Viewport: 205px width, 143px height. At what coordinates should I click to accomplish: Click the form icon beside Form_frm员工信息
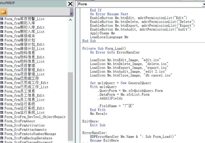(2, 91)
